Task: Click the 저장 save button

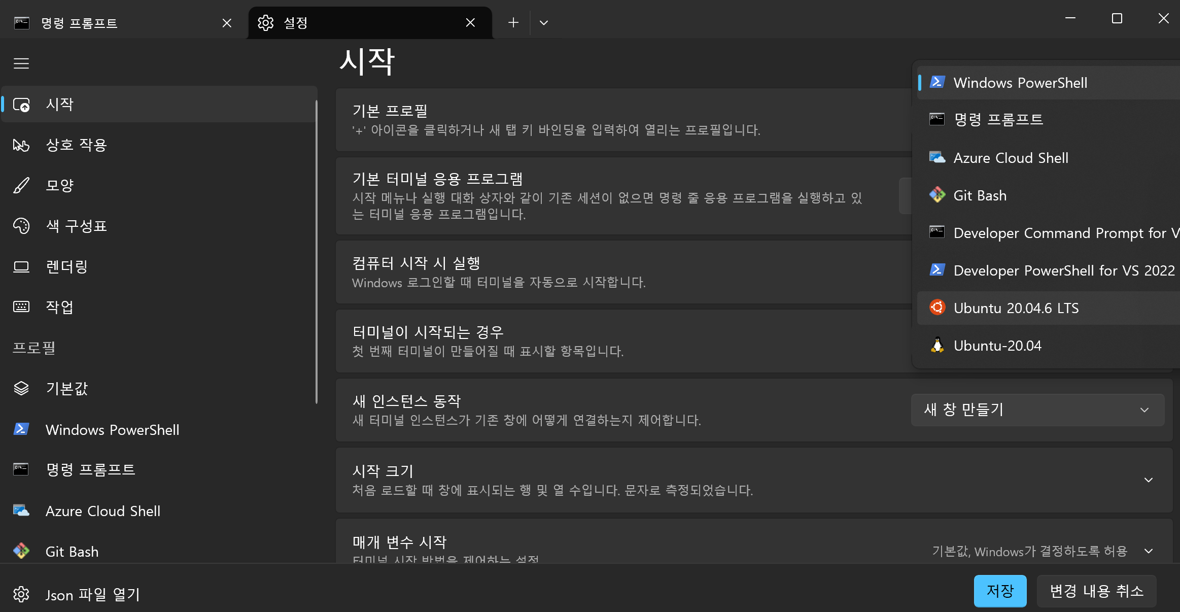Action: (x=1000, y=591)
